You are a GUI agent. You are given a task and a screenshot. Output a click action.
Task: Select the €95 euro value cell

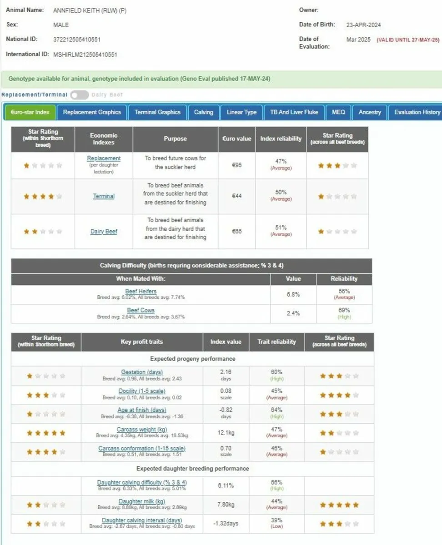(236, 165)
